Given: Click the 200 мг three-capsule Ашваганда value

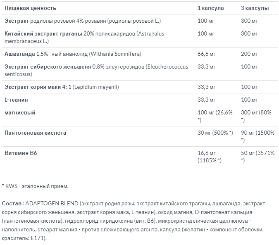Looking at the screenshot, I should [x=250, y=54].
